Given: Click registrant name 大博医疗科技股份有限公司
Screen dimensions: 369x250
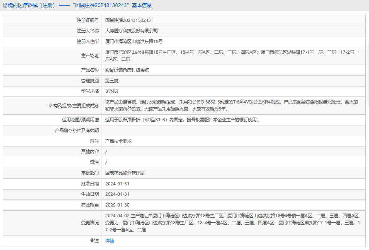Looking at the screenshot, I should point(131,31).
